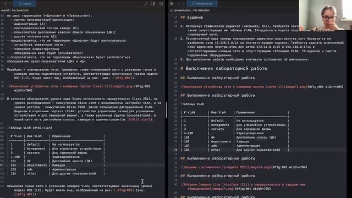The image size is (352, 198).
Task: Open No Selection breadcrumb in right jump bar
Action: (202, 10)
